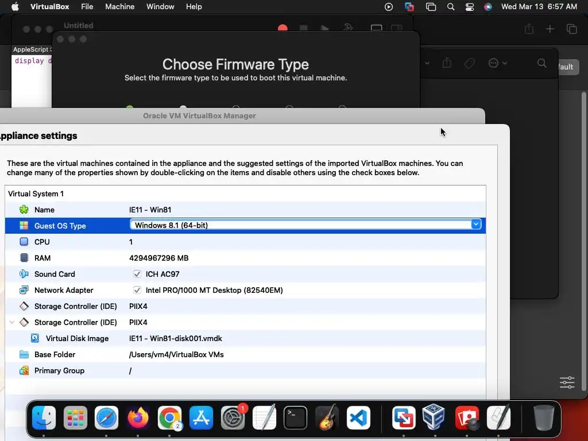The height and width of the screenshot is (441, 588).
Task: Click the Virtual Disk Image icon
Action: coord(35,338)
